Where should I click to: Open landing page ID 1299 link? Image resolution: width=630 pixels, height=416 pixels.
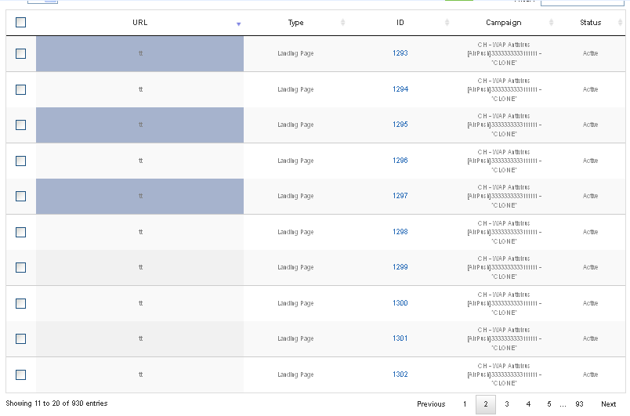tap(400, 267)
